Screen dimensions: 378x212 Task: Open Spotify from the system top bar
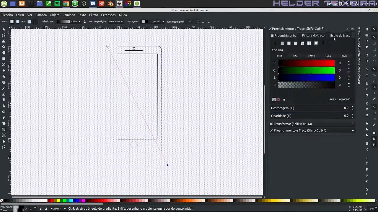[x=57, y=4]
